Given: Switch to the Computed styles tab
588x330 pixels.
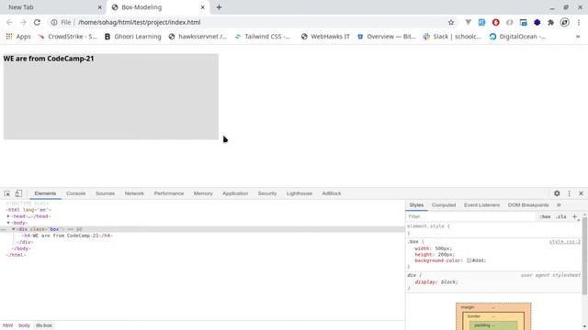Looking at the screenshot, I should [x=444, y=205].
